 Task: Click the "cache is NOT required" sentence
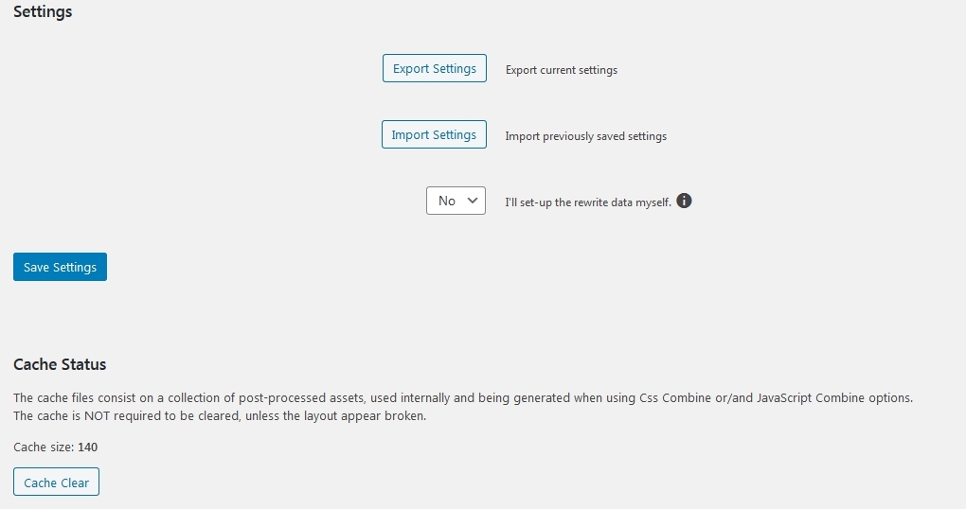coord(220,416)
